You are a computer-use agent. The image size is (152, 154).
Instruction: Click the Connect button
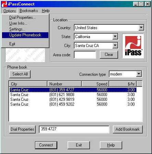[x=46, y=145]
